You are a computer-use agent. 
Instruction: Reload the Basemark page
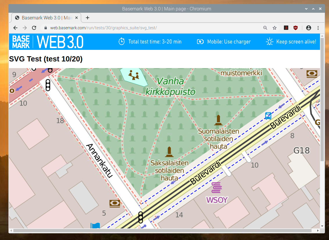[x=34, y=28]
